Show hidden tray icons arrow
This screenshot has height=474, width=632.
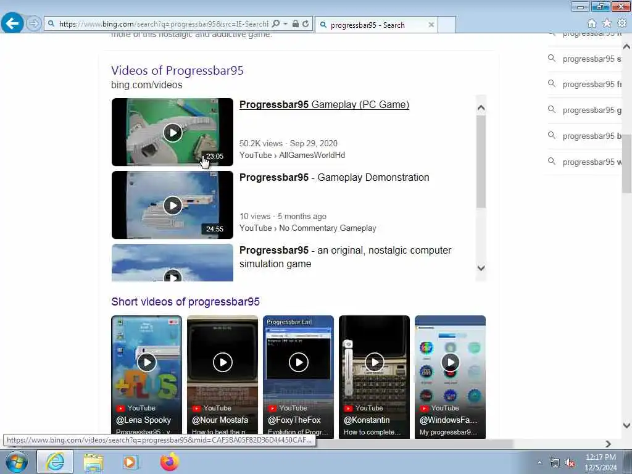coord(539,462)
